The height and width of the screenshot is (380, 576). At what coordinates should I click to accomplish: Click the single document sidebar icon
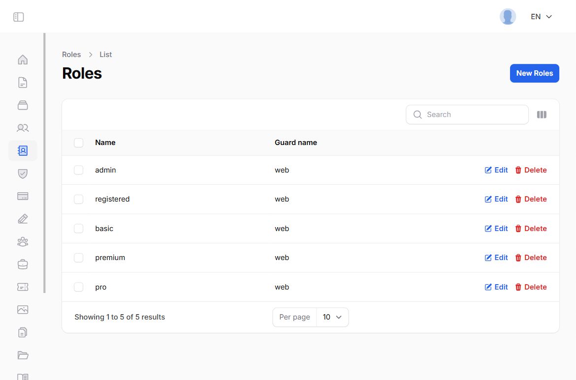[x=23, y=83]
